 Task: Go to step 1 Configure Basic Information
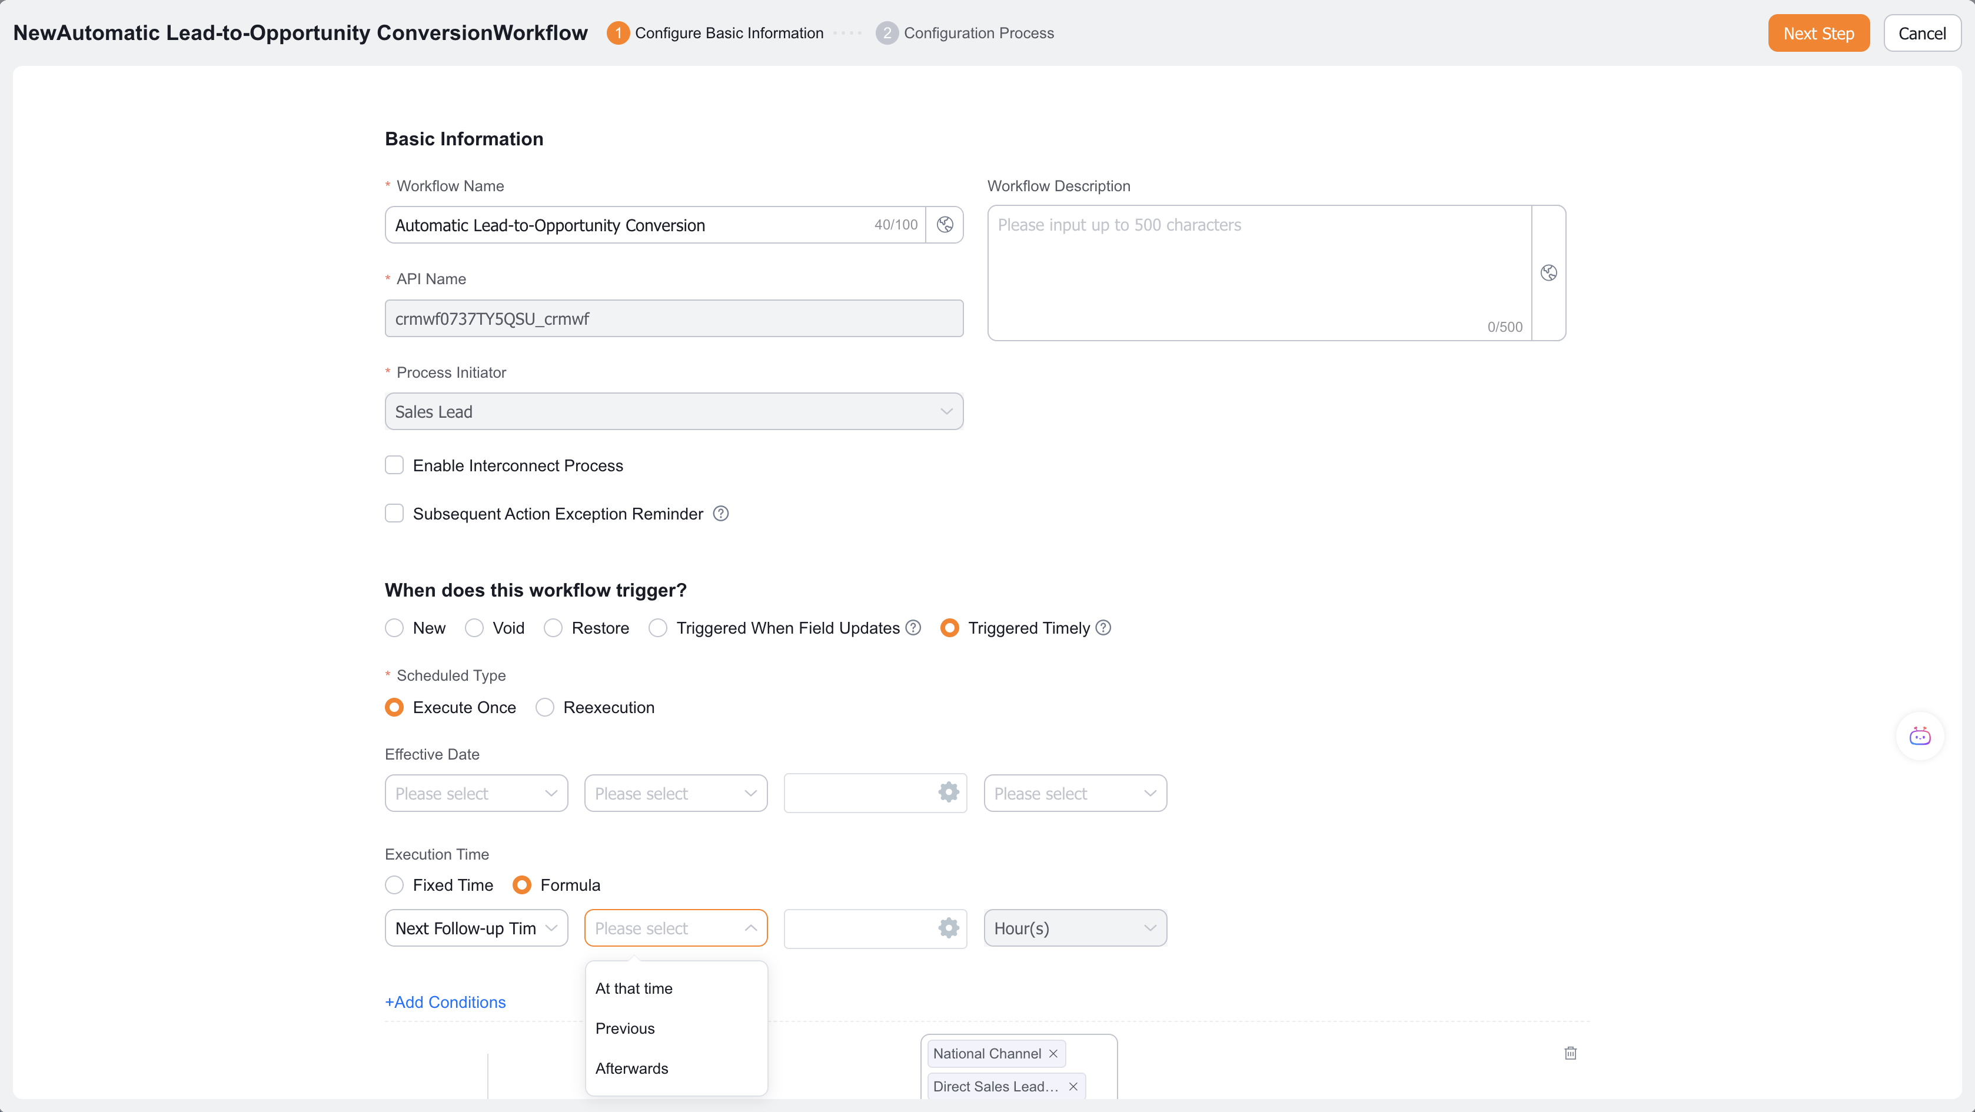[716, 33]
